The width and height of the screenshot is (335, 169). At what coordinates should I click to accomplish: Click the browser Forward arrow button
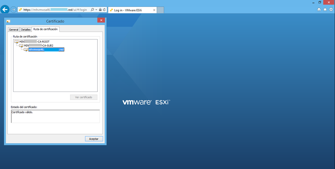tap(13, 9)
